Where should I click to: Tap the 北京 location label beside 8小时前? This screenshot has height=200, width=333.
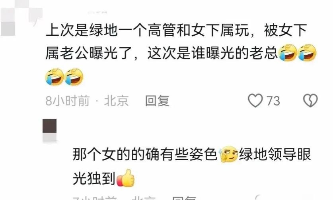coord(116,100)
